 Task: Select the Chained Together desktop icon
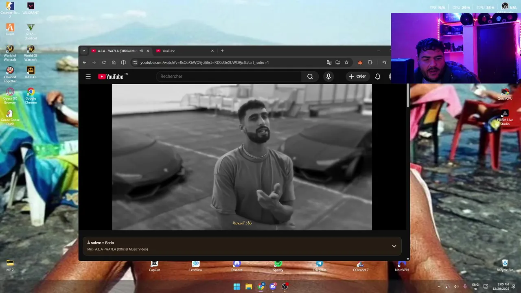(10, 74)
